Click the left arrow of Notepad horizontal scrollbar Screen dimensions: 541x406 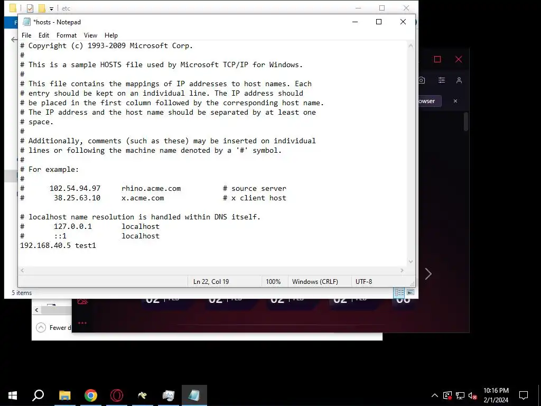tap(22, 270)
